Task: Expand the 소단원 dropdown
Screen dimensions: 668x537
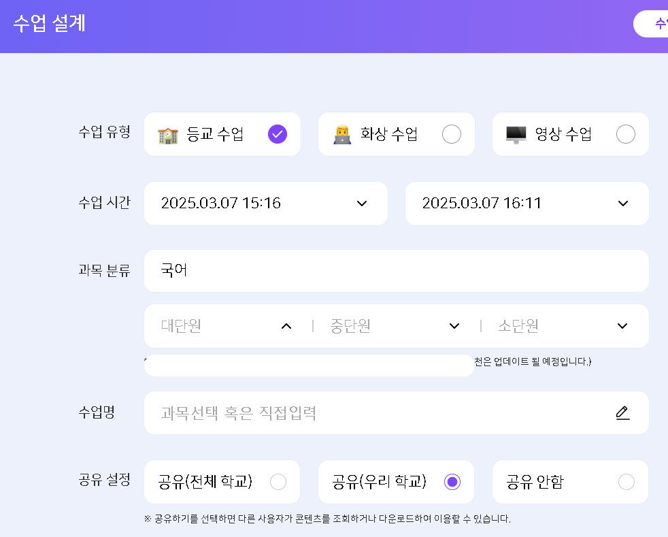Action: [622, 326]
